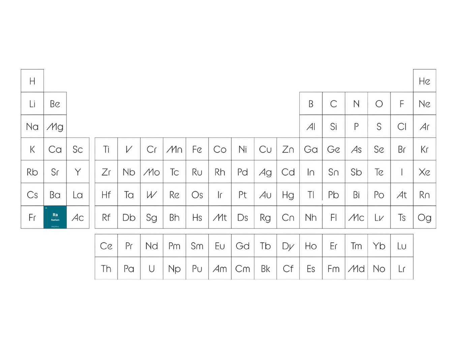Click the Xenon (Xe) element tile
The image size is (455, 364).
coord(425,172)
